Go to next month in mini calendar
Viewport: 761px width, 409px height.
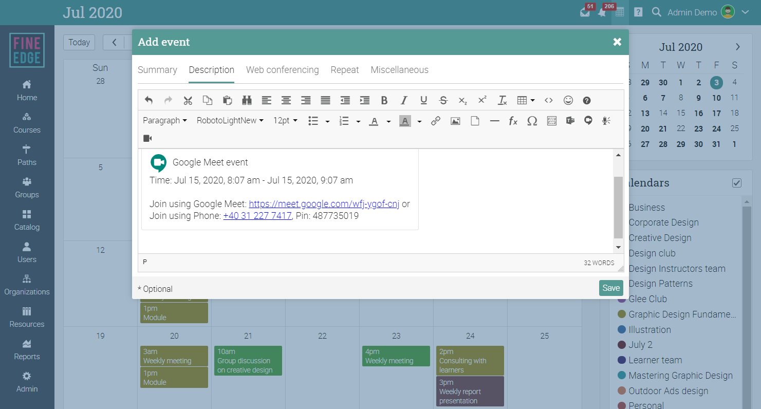(738, 47)
